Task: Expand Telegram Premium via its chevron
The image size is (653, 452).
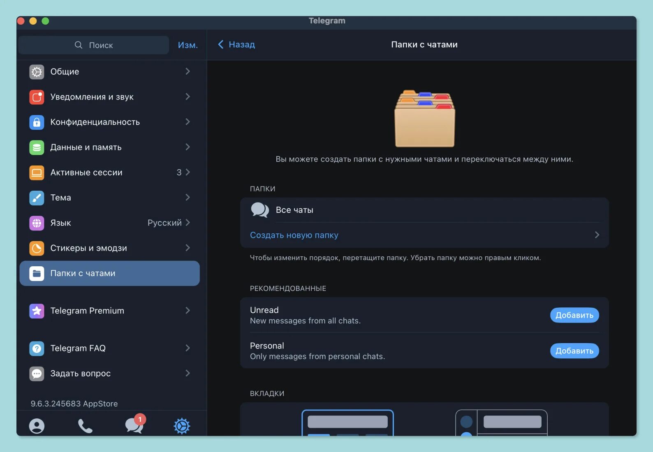Action: point(188,310)
